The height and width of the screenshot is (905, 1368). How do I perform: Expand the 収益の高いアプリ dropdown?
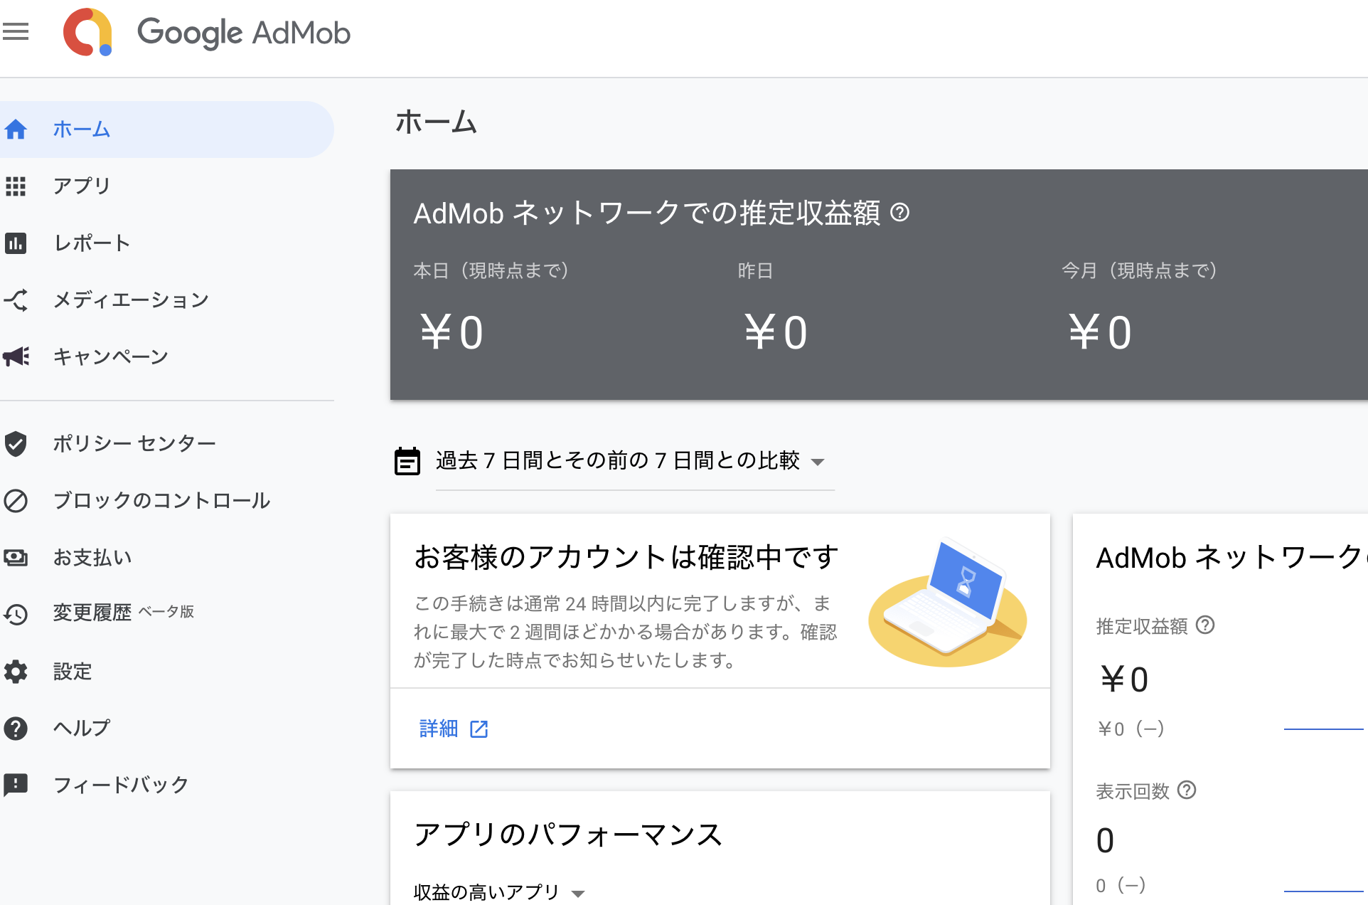[499, 892]
